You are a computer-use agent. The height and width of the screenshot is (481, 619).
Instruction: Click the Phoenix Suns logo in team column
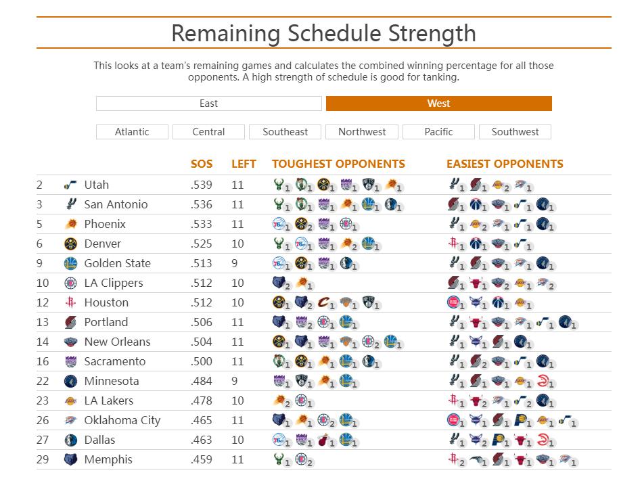(x=70, y=224)
